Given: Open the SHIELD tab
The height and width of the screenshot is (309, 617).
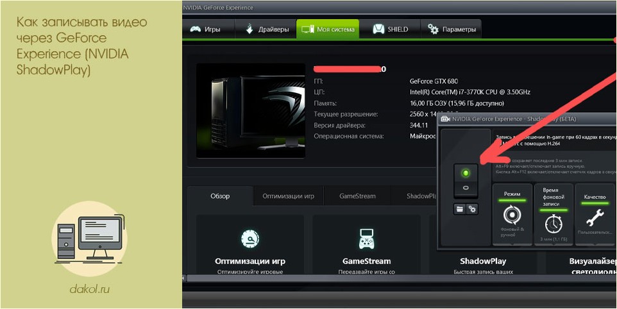Looking at the screenshot, I should (x=390, y=29).
